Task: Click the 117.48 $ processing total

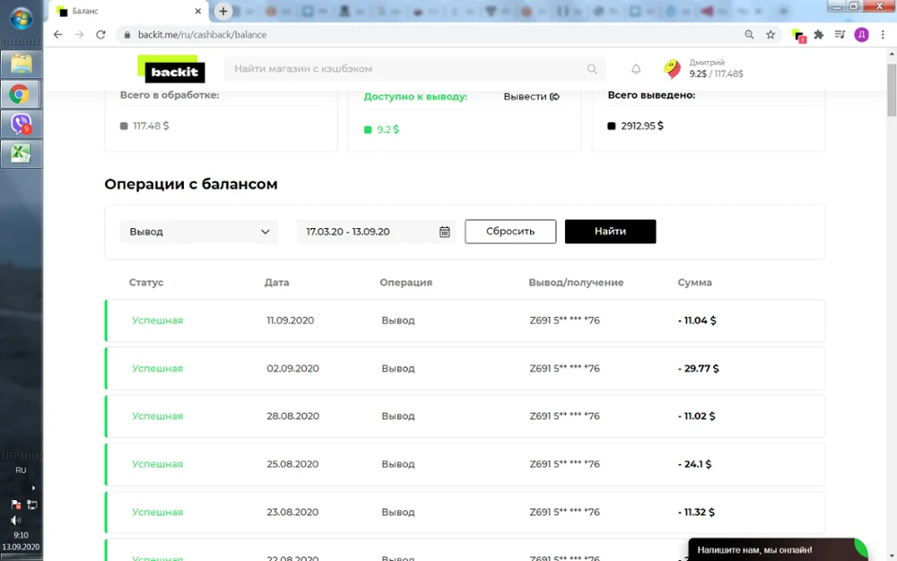Action: pyautogui.click(x=151, y=126)
